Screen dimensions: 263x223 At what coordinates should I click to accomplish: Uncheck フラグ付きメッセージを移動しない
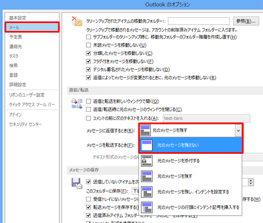(x=88, y=61)
